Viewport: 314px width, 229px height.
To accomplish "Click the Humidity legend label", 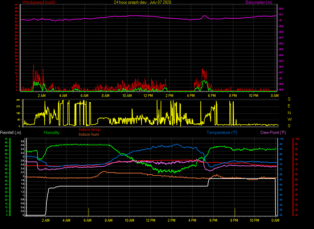I will coord(52,133).
